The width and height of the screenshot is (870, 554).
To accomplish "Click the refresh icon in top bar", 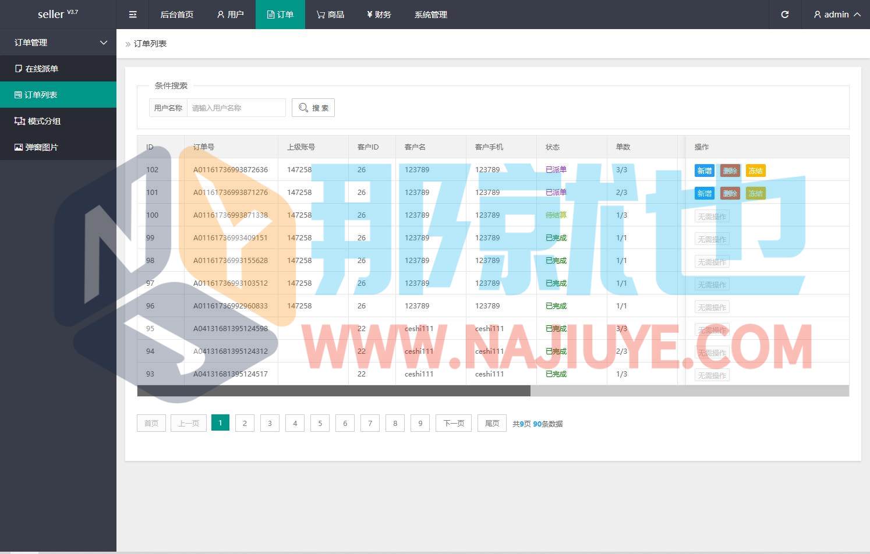I will point(784,15).
